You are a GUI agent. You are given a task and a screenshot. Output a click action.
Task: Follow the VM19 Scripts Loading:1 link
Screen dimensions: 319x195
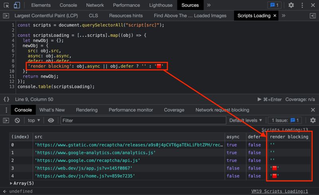tap(280, 191)
